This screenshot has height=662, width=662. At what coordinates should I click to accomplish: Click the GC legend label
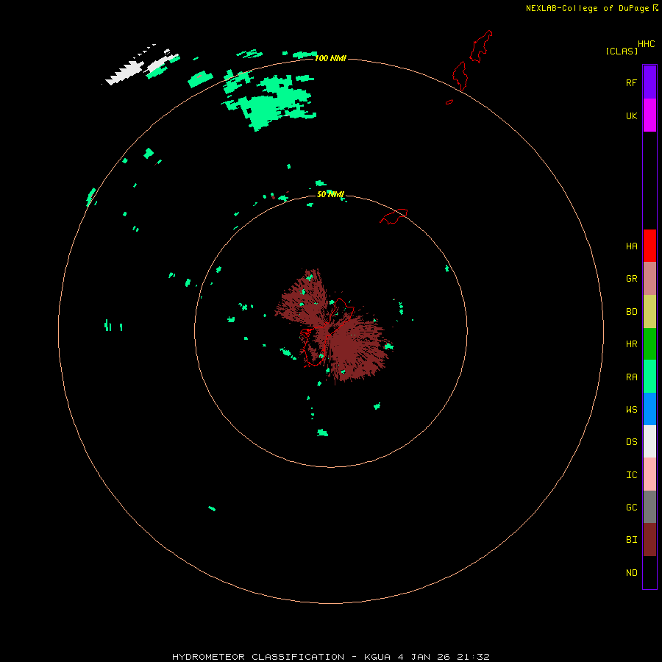[631, 508]
